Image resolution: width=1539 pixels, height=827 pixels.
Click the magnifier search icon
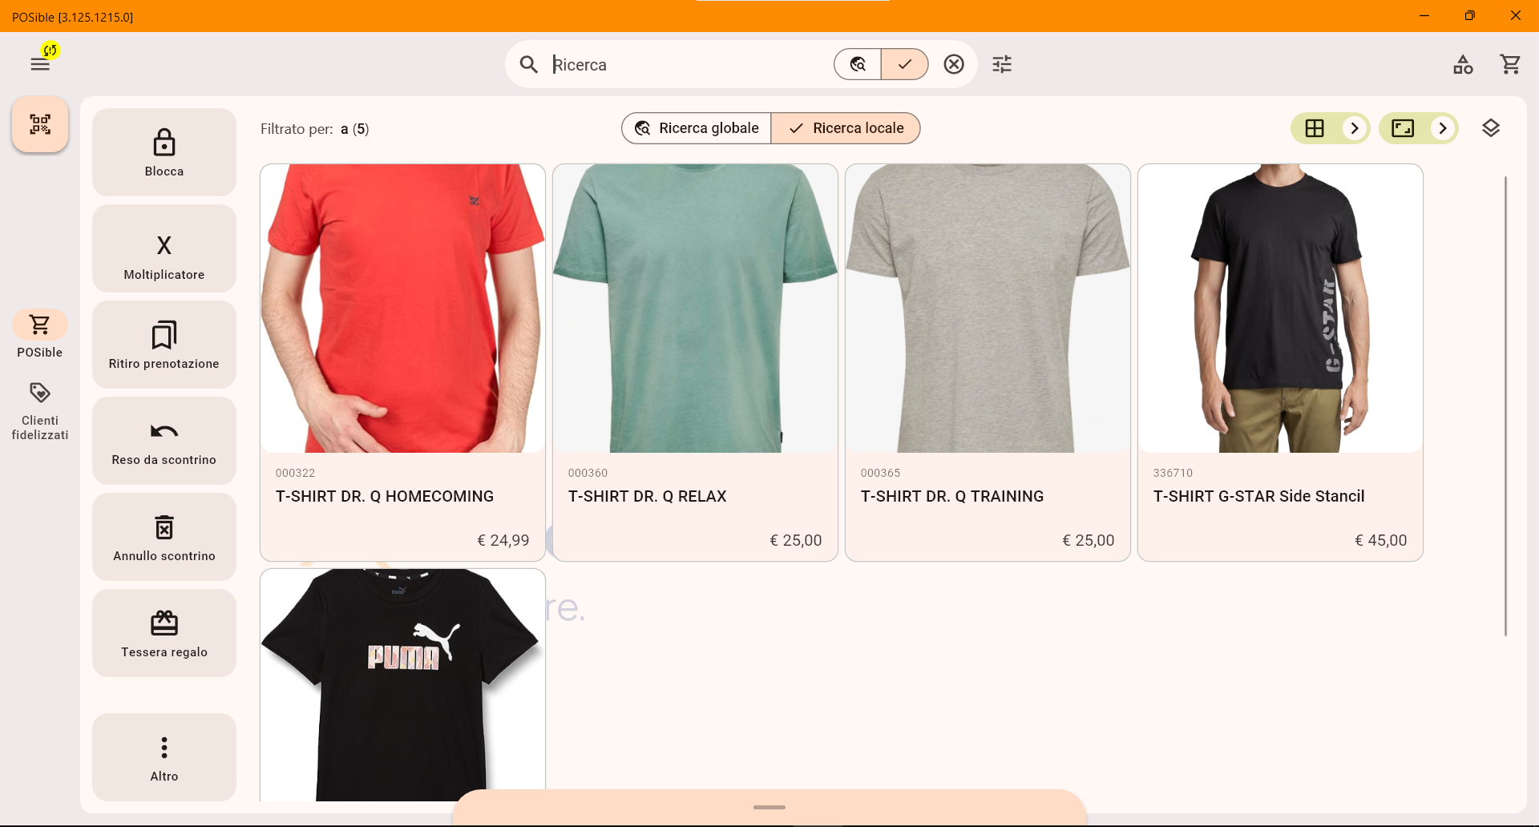528,64
